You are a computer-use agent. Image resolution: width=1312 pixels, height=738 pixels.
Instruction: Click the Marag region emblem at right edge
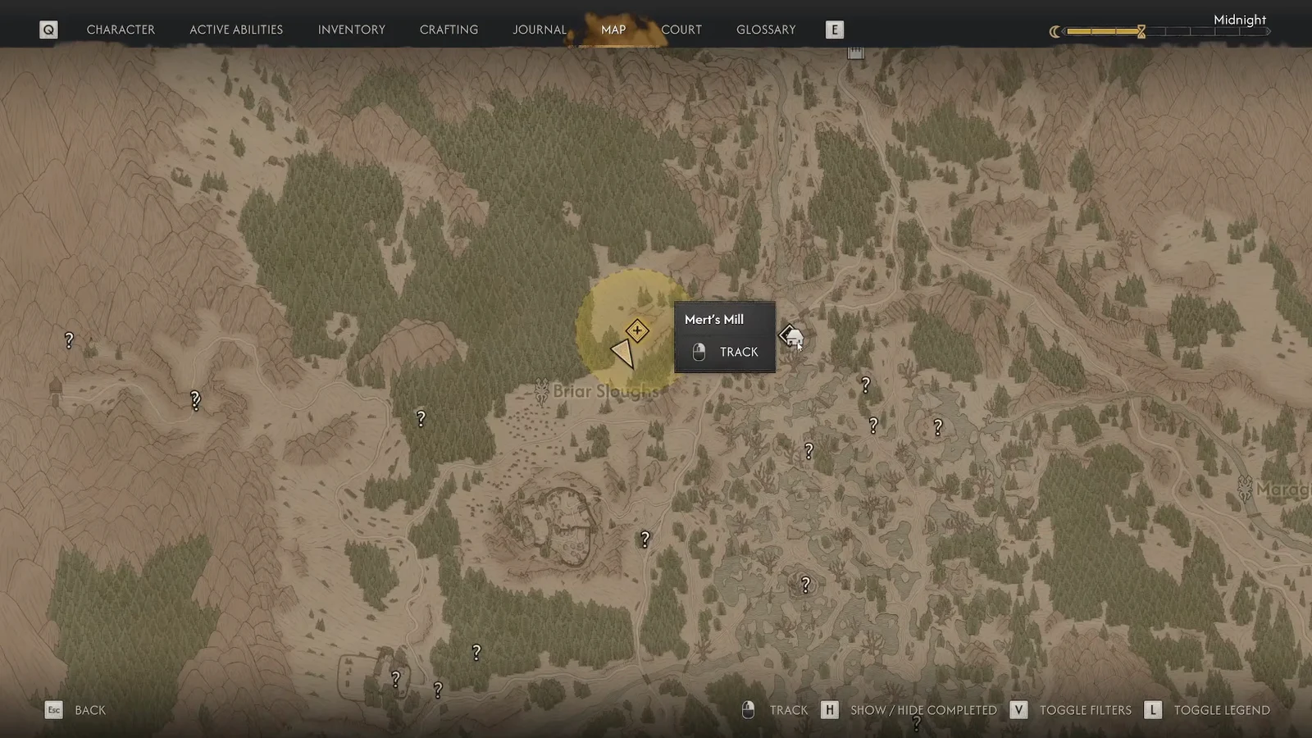pos(1246,488)
